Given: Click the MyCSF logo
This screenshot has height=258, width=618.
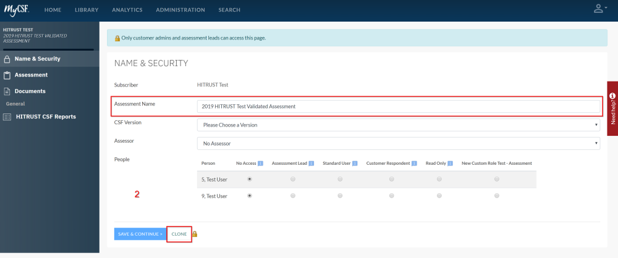Looking at the screenshot, I should pyautogui.click(x=17, y=10).
